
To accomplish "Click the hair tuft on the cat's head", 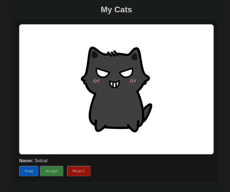I will (x=113, y=54).
